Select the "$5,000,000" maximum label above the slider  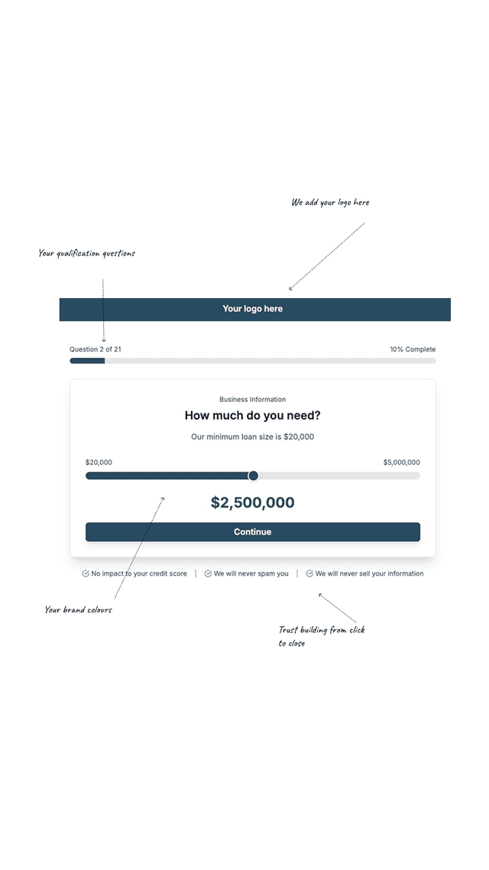coord(401,462)
